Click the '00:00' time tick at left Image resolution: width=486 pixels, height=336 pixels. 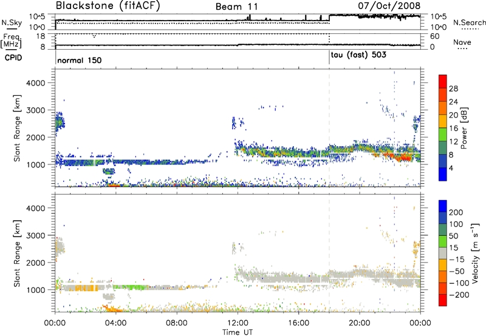pos(55,323)
